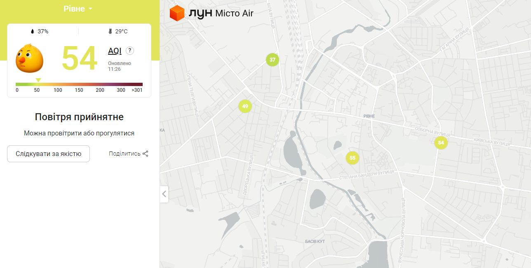This screenshot has width=531, height=268.
Task: Select the map marker showing 54
Action: point(441,142)
